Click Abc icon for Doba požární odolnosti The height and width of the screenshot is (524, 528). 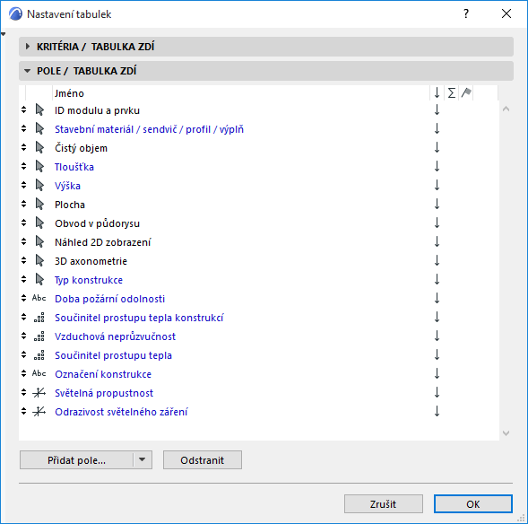pyautogui.click(x=39, y=298)
